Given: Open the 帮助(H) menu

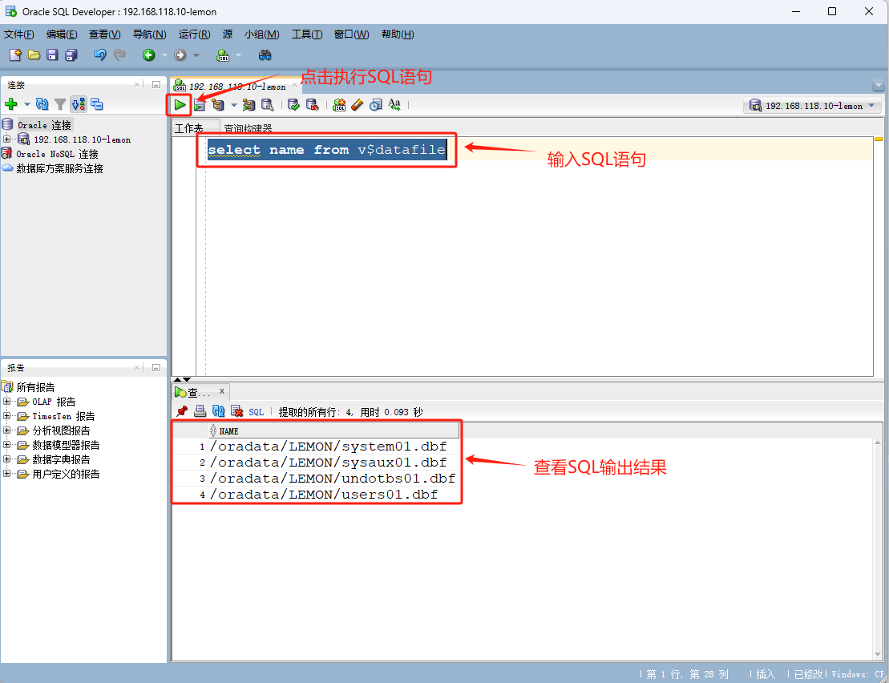Looking at the screenshot, I should pyautogui.click(x=398, y=34).
